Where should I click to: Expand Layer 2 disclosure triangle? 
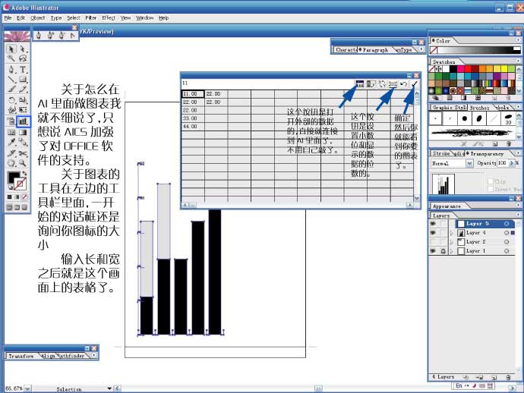(452, 242)
